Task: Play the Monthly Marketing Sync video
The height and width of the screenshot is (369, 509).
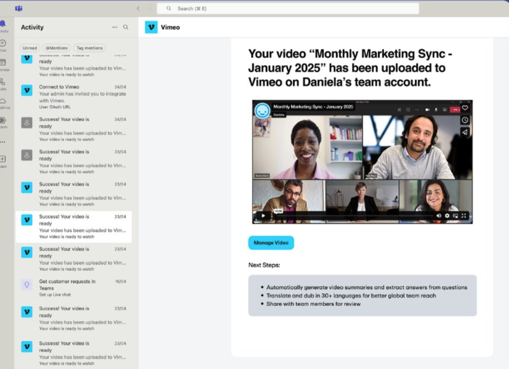Action: 263,216
